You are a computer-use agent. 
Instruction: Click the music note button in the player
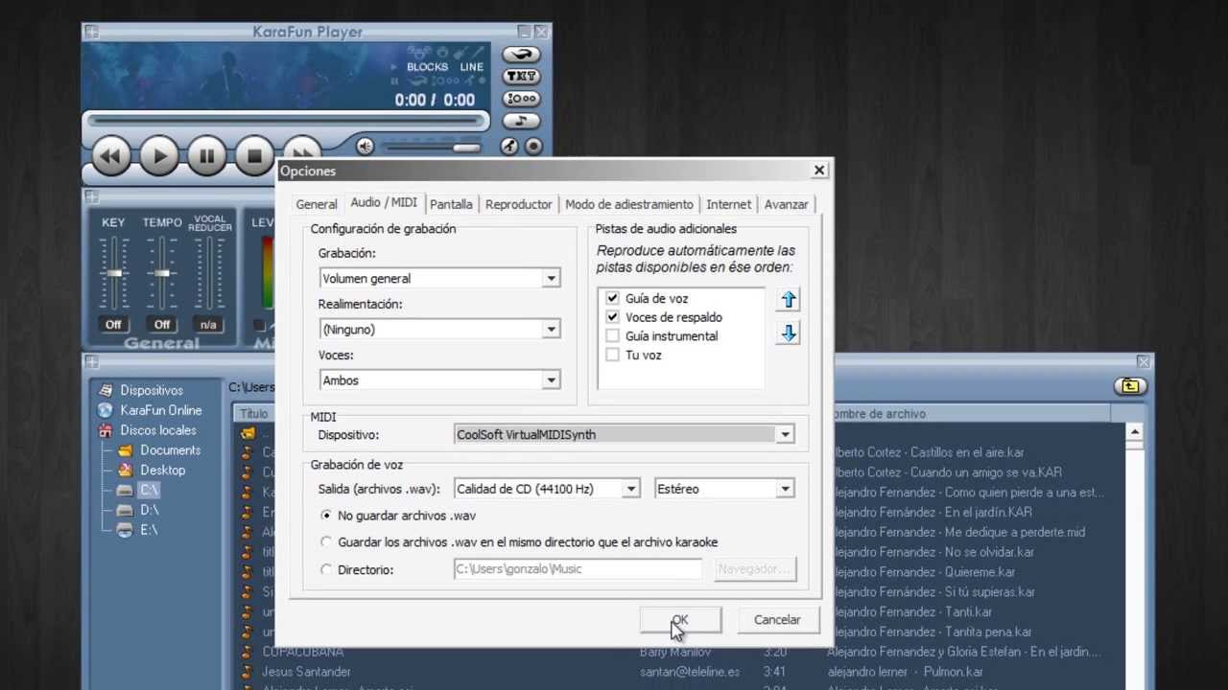521,121
